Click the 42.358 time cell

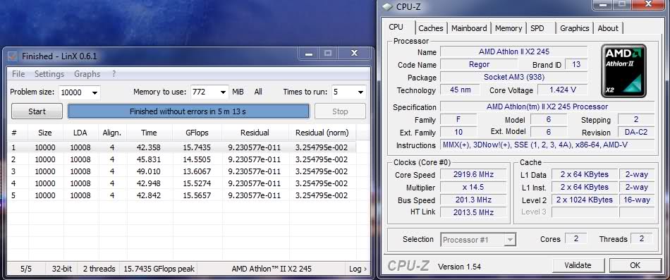click(149, 147)
